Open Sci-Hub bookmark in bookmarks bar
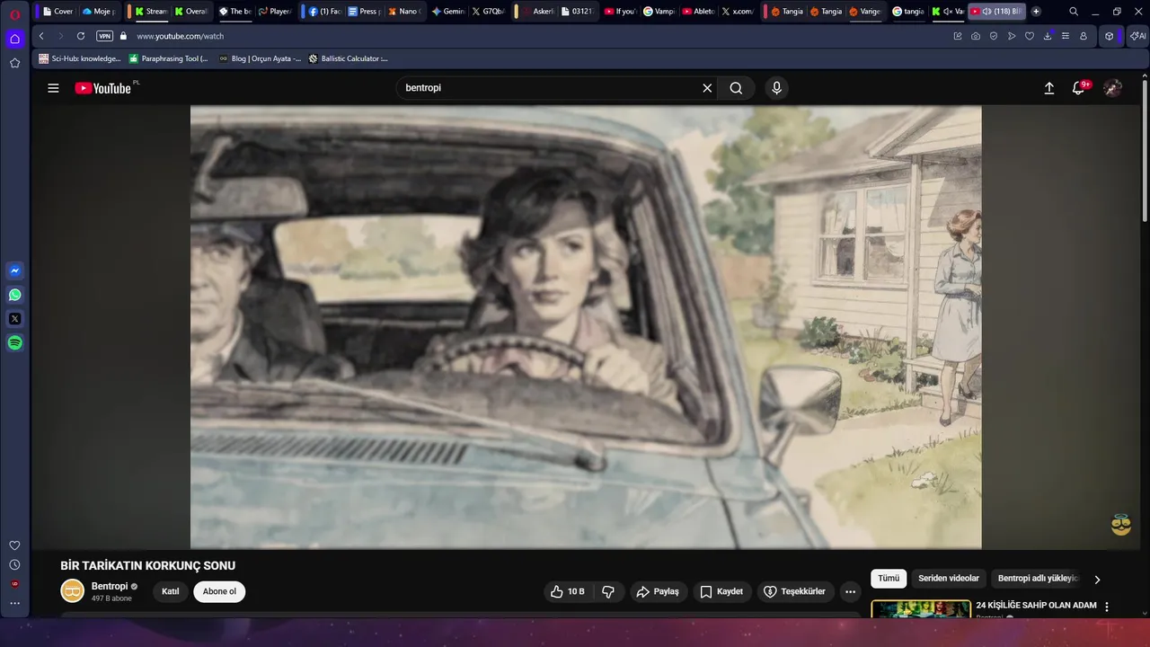This screenshot has width=1150, height=647. pos(79,58)
